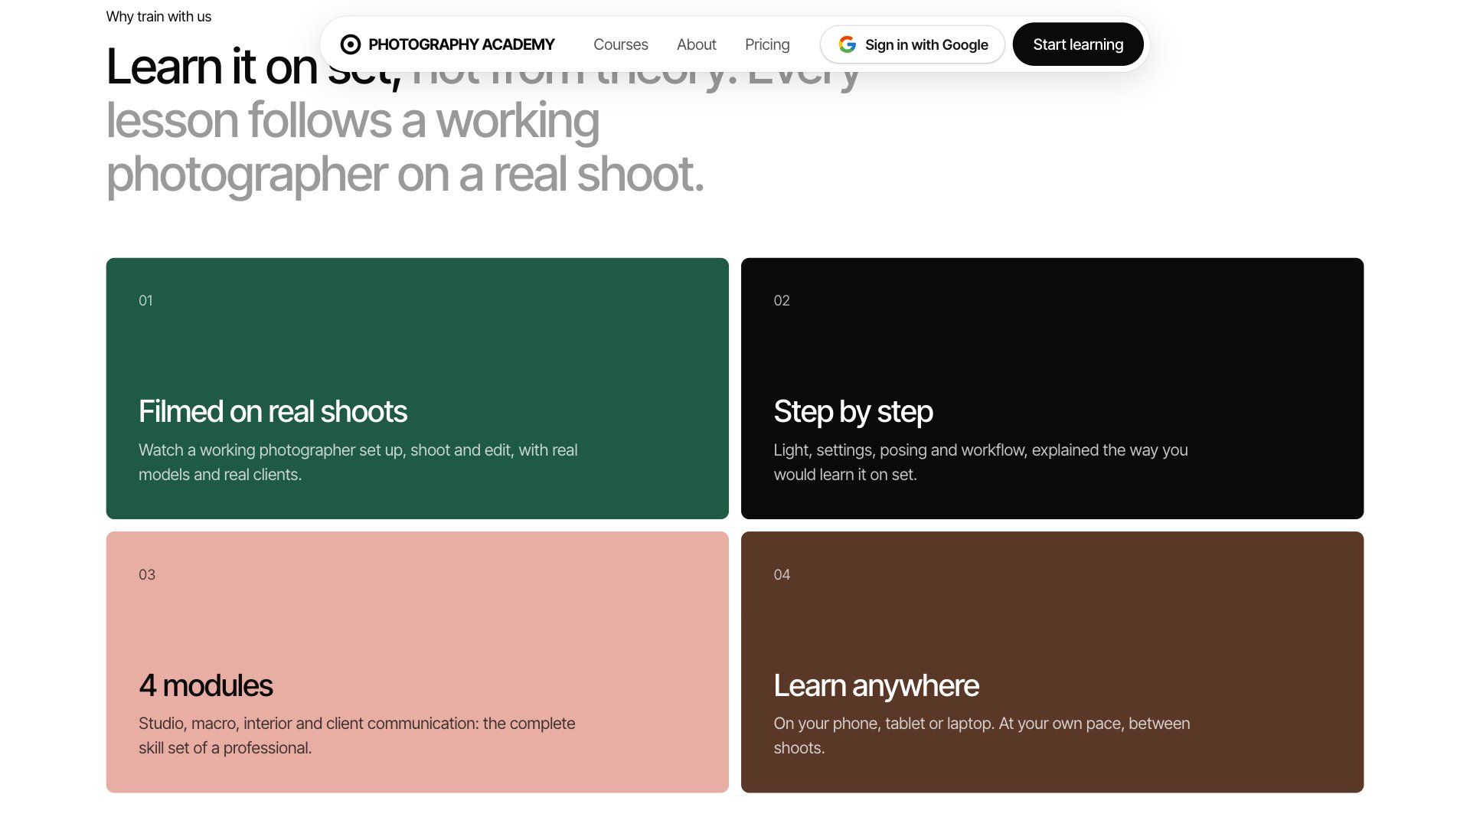Image resolution: width=1470 pixels, height=827 pixels.
Task: Click the Google G icon
Action: click(847, 44)
